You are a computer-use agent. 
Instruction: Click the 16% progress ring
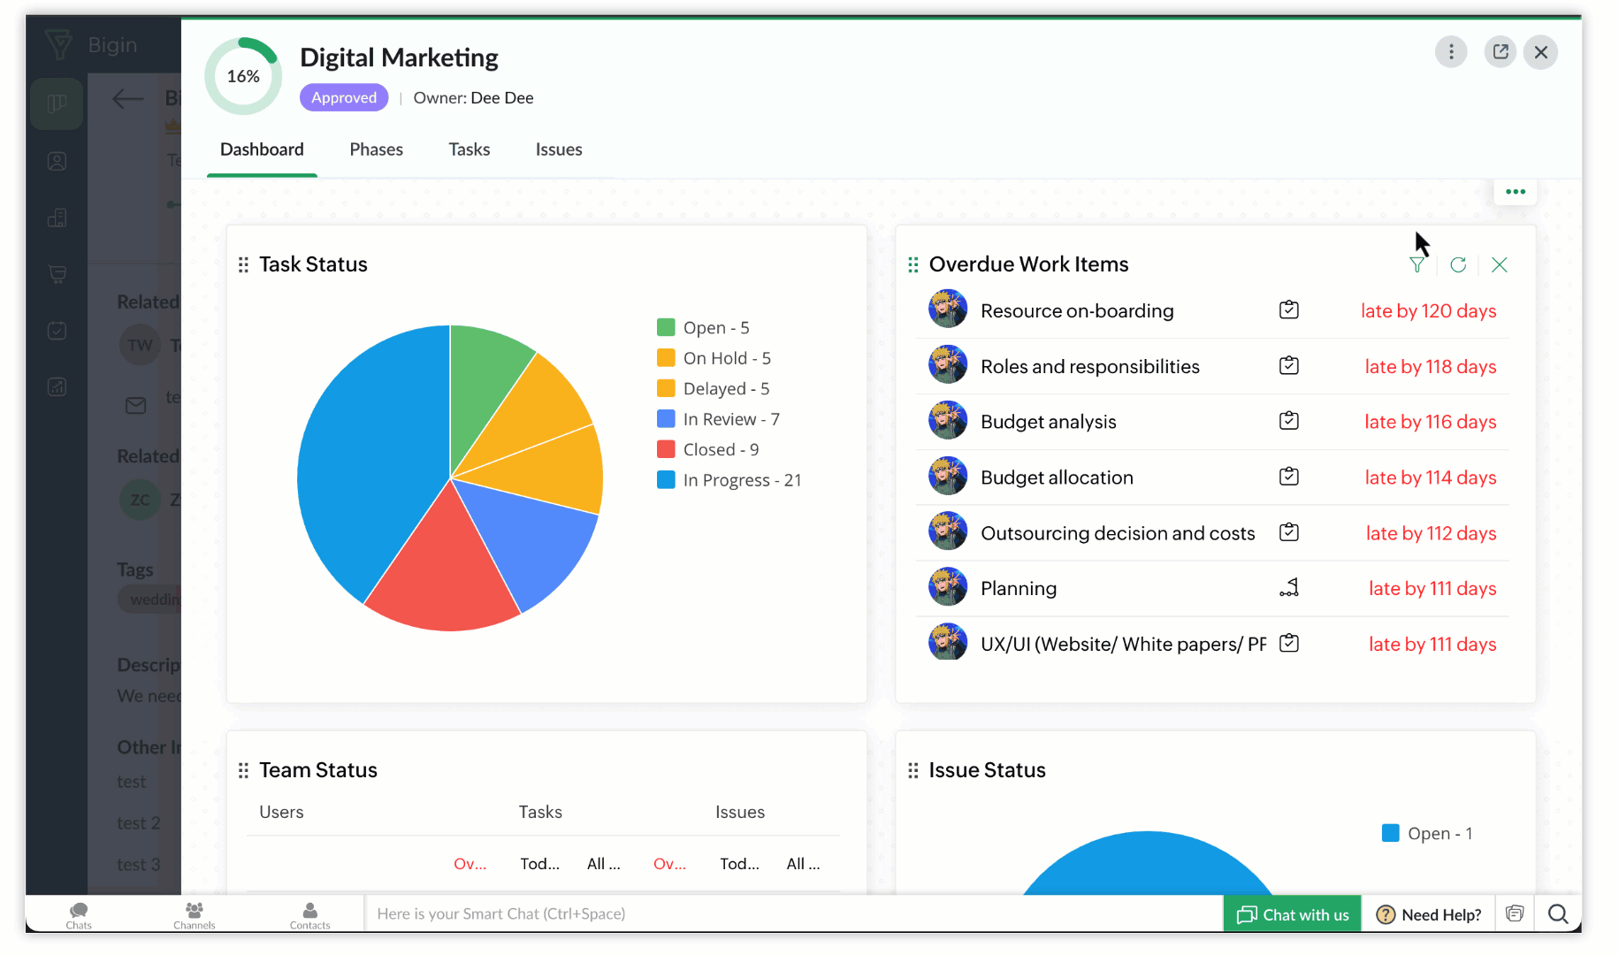coord(243,76)
